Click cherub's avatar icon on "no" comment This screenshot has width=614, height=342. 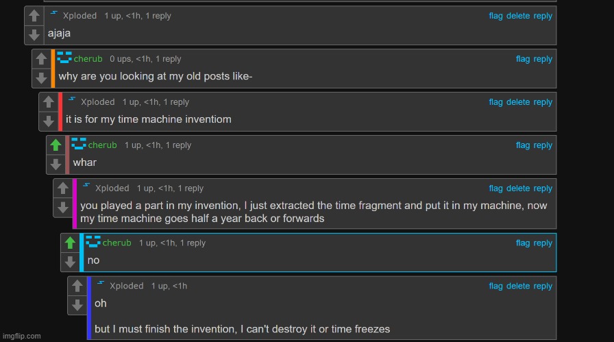click(93, 242)
